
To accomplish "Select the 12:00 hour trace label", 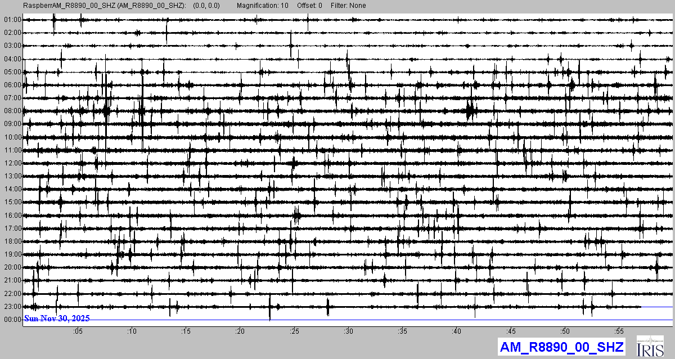I will [12, 163].
